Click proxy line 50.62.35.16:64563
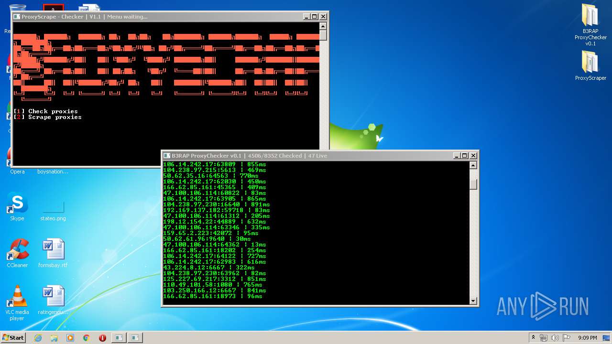 [211, 176]
